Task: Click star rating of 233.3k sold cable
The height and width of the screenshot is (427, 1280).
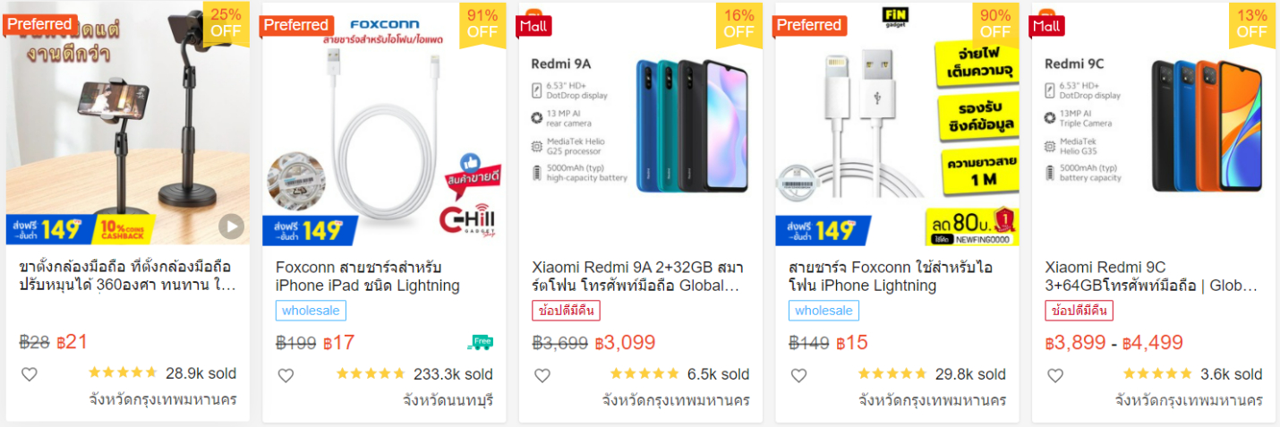Action: click(x=371, y=374)
